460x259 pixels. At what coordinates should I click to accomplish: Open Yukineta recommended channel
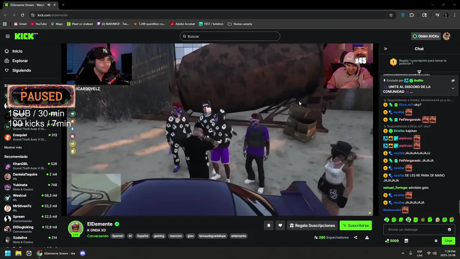coord(31,187)
